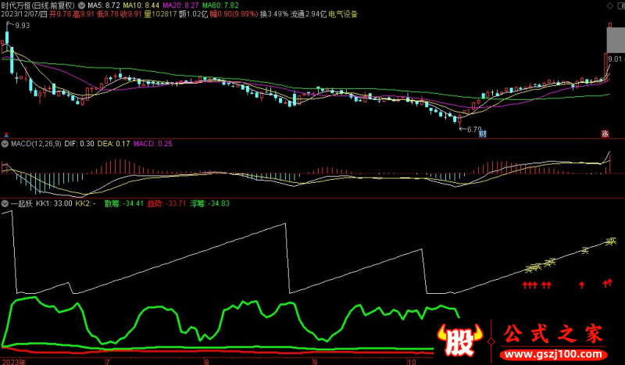Click the red 涨 marker icon
625x365 pixels.
click(x=605, y=134)
